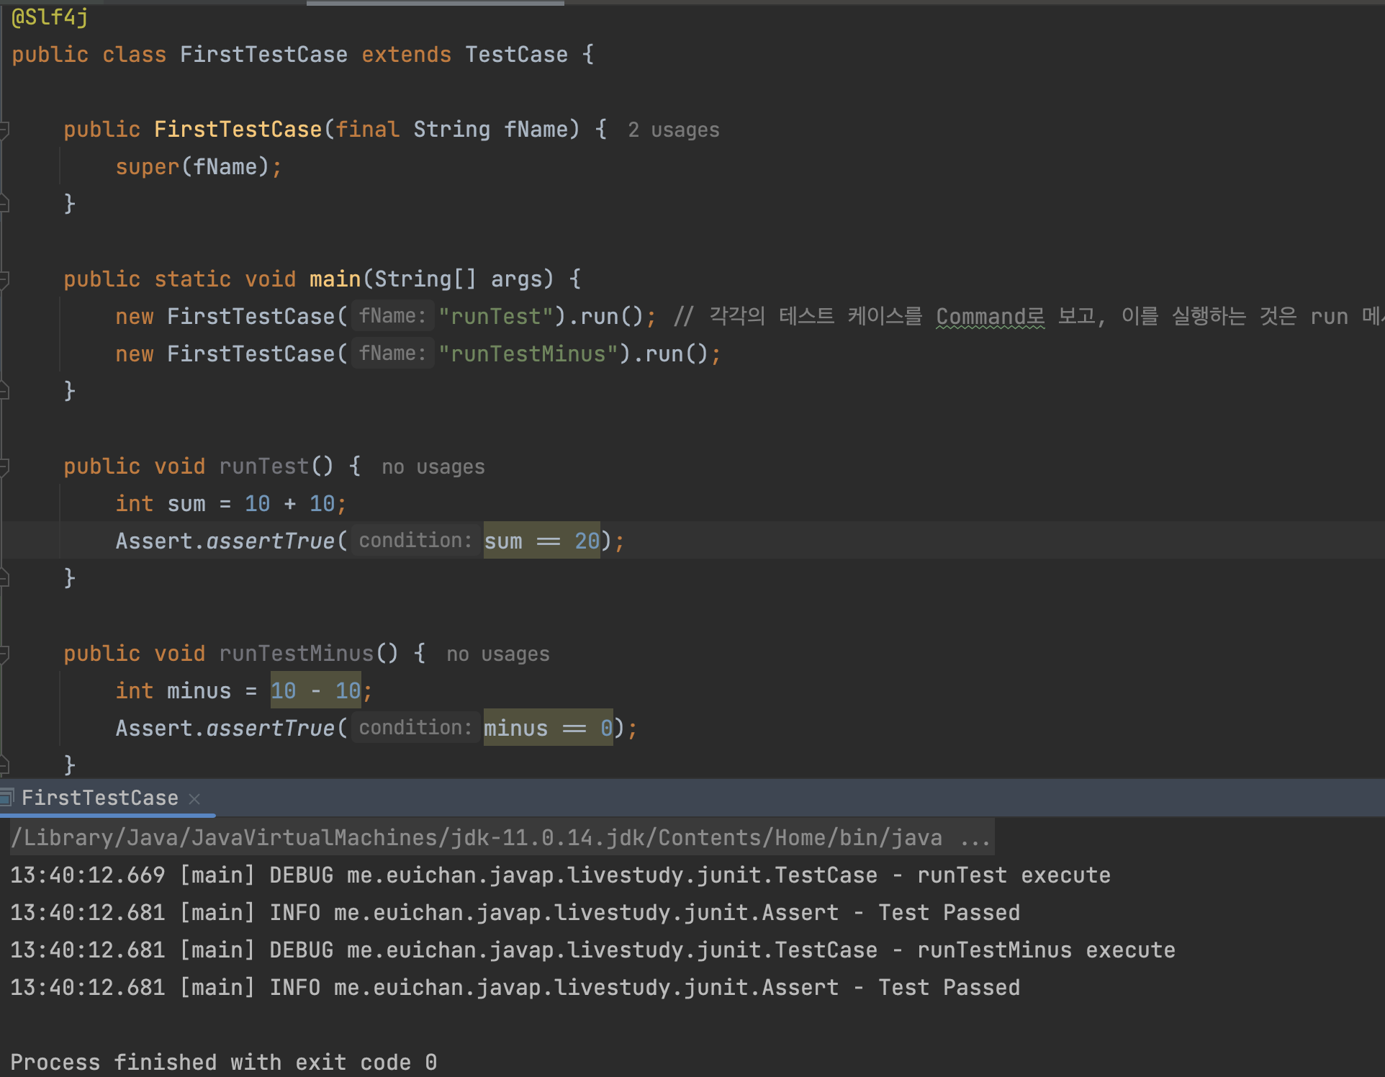1385x1077 pixels.
Task: Click the TestCase superclass name
Action: [x=516, y=55]
